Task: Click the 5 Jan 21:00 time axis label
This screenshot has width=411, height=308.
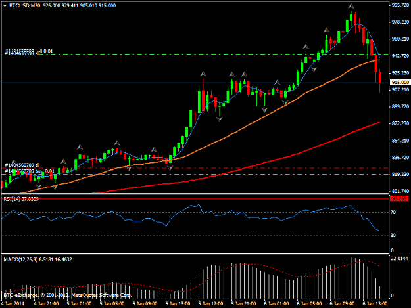Action: pos(243,304)
